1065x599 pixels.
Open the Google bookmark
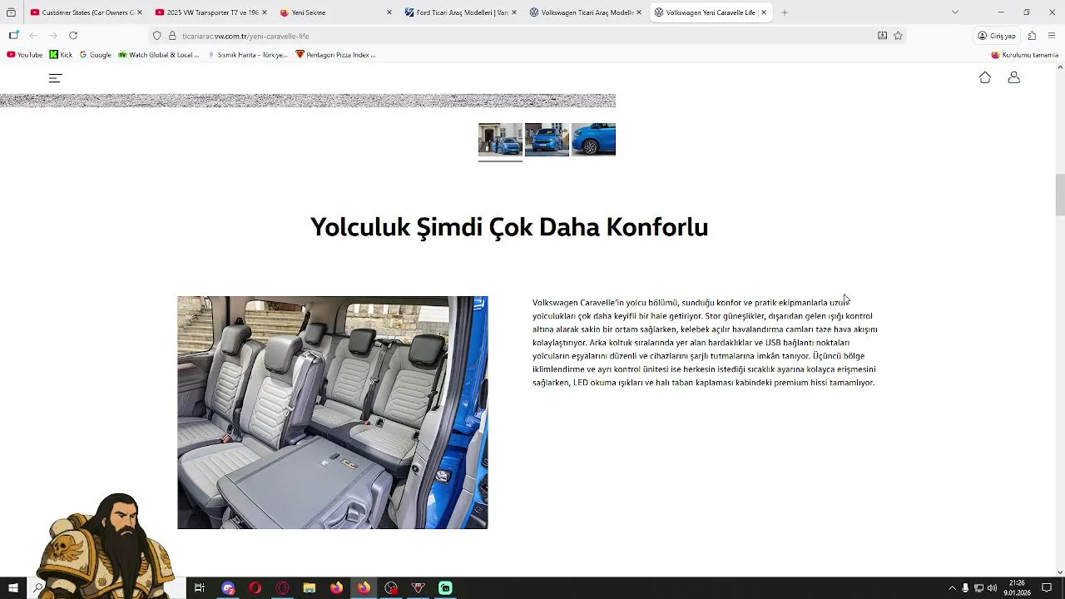[x=96, y=55]
